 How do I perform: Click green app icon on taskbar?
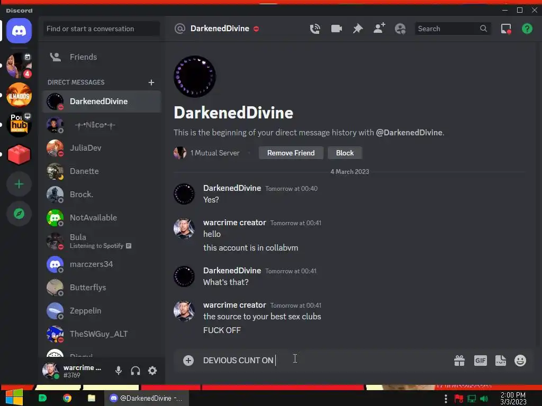42,398
